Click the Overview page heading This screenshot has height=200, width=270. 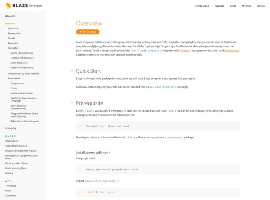coord(89,23)
